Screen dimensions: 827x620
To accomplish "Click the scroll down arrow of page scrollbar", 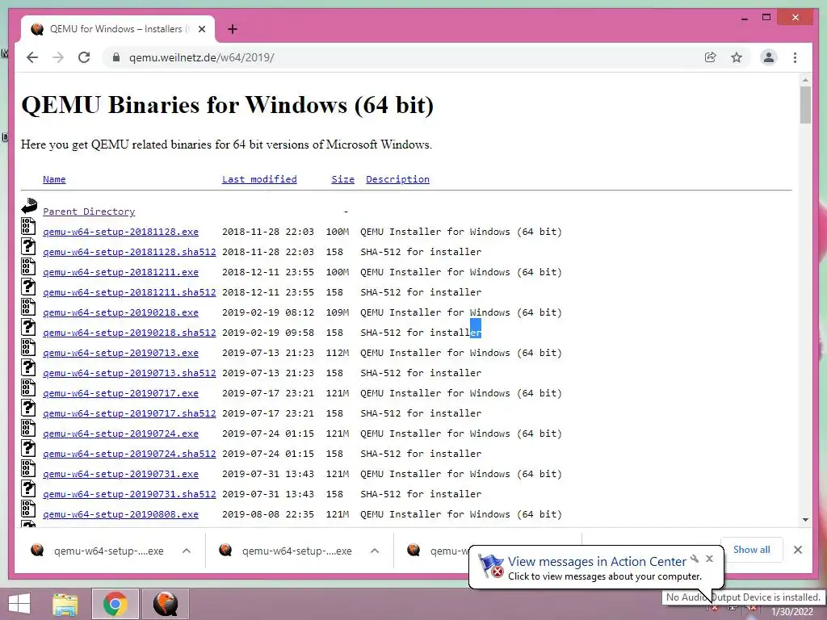I will [x=805, y=520].
